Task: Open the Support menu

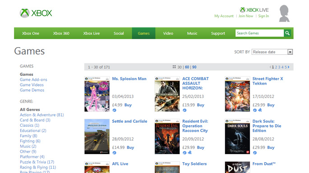Action: pos(218,33)
